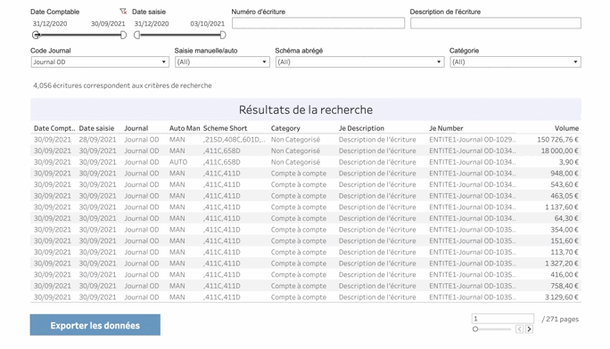
Task: Clear the Date Comptable filter icon
Action: pyautogui.click(x=123, y=12)
